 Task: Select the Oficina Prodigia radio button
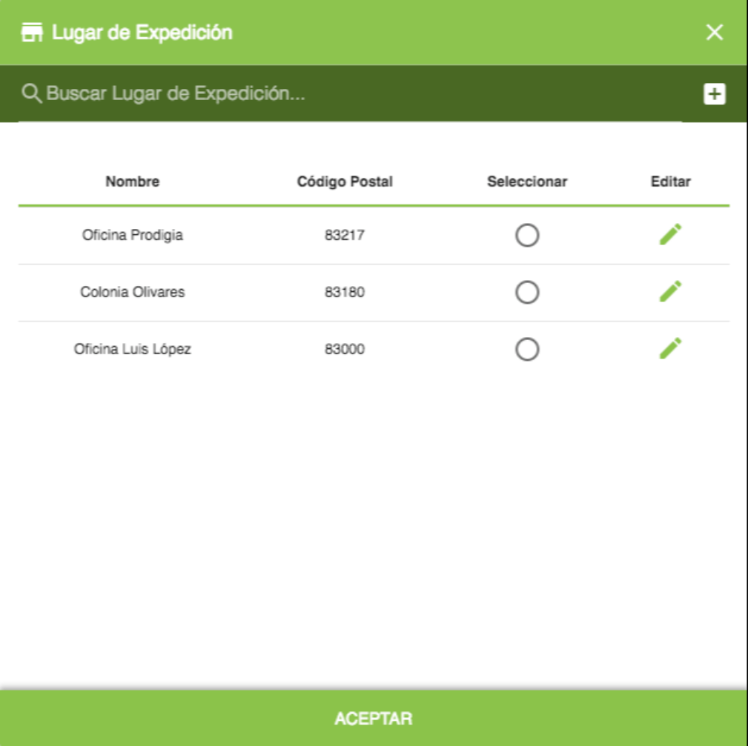click(x=527, y=235)
